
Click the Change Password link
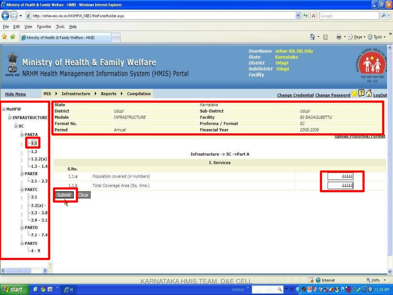click(x=333, y=95)
